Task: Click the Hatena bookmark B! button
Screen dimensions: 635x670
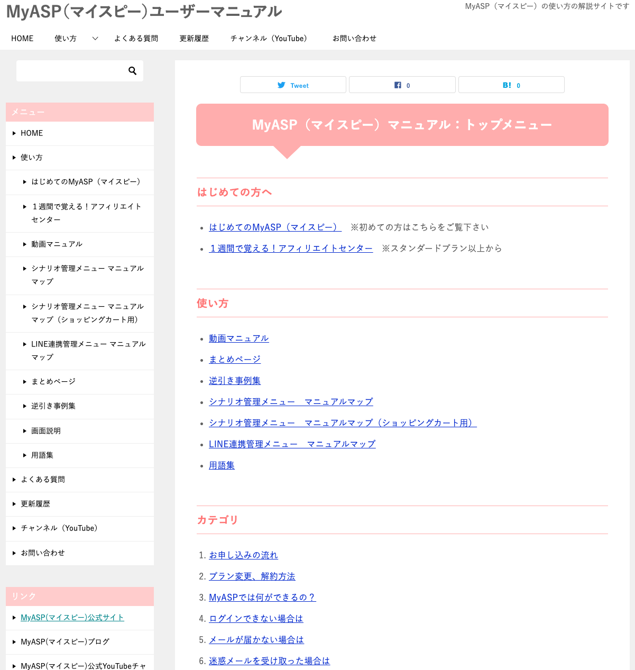Action: 511,85
